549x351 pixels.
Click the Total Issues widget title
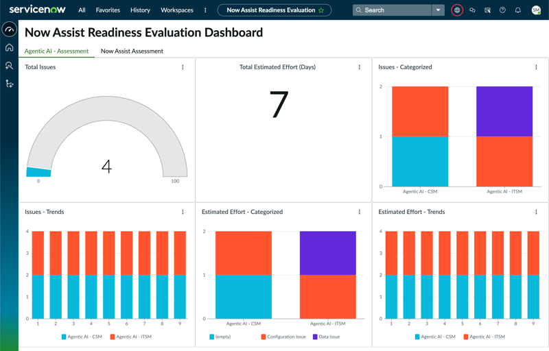click(x=40, y=67)
